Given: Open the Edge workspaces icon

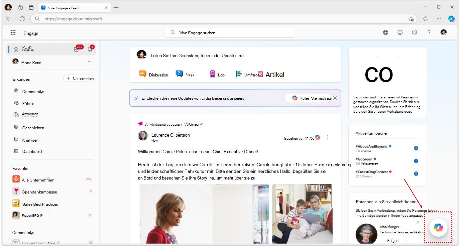Looking at the screenshot, I should [20, 7].
